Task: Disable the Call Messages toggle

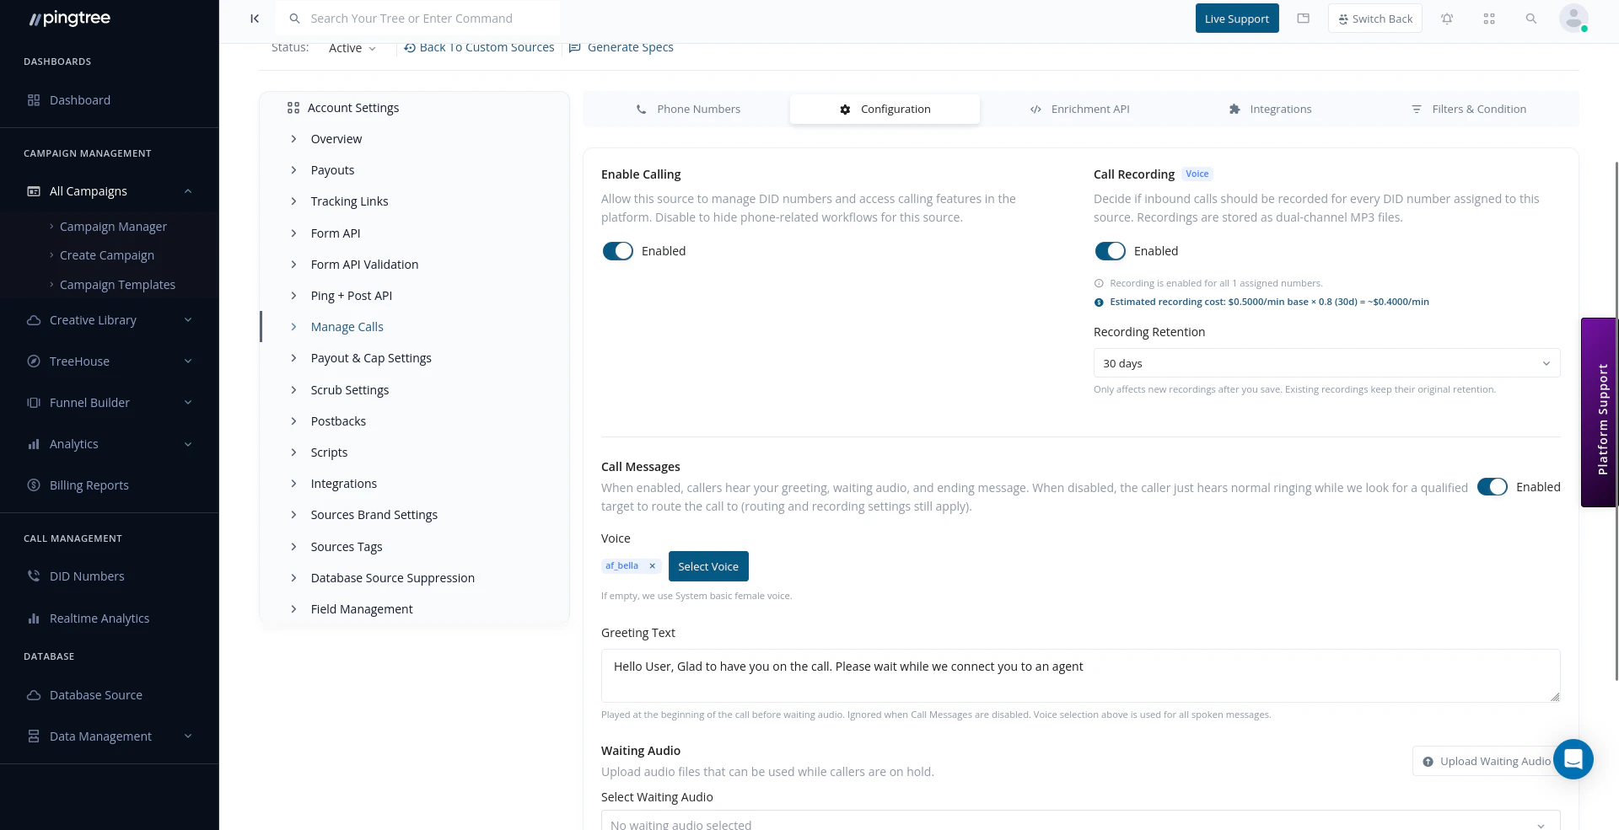Action: click(x=1493, y=487)
